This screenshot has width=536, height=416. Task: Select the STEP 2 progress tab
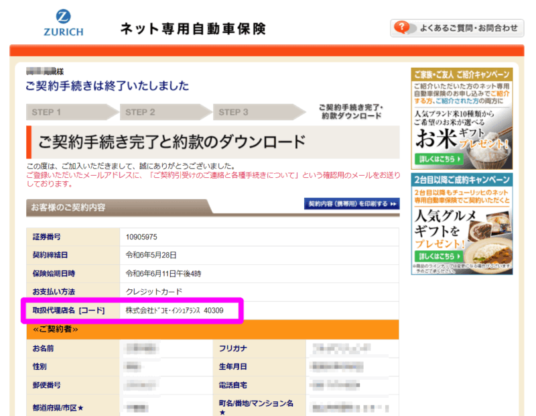[159, 112]
